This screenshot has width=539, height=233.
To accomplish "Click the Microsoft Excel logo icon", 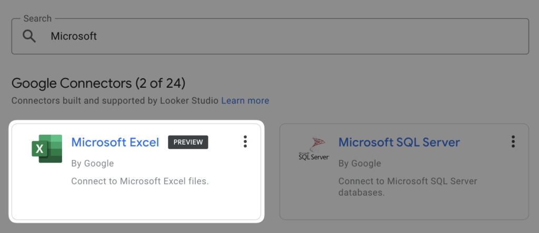I will coord(47,148).
